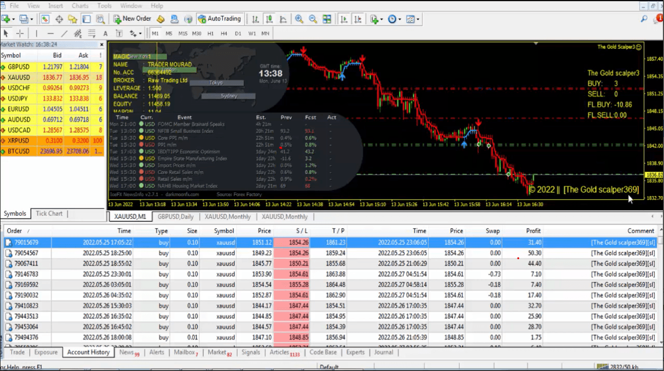Open the Insert menu
Viewport: 664px width, 371px height.
tap(55, 6)
